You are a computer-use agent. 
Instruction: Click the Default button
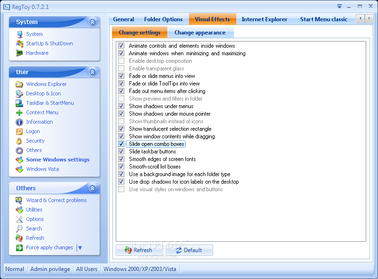click(189, 250)
